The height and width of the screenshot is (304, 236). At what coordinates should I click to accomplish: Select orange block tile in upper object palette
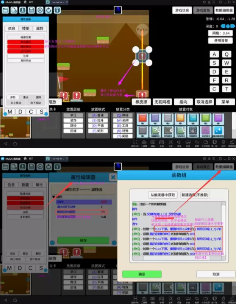(x=180, y=119)
